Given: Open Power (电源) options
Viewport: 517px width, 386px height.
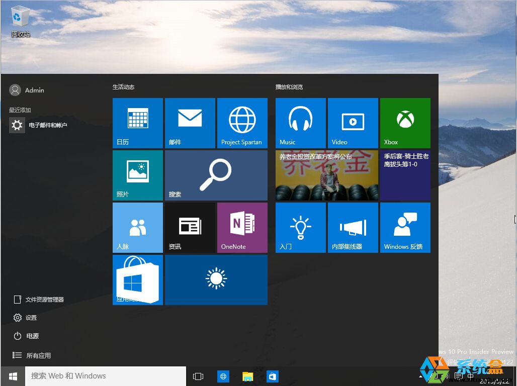Looking at the screenshot, I should (x=29, y=336).
